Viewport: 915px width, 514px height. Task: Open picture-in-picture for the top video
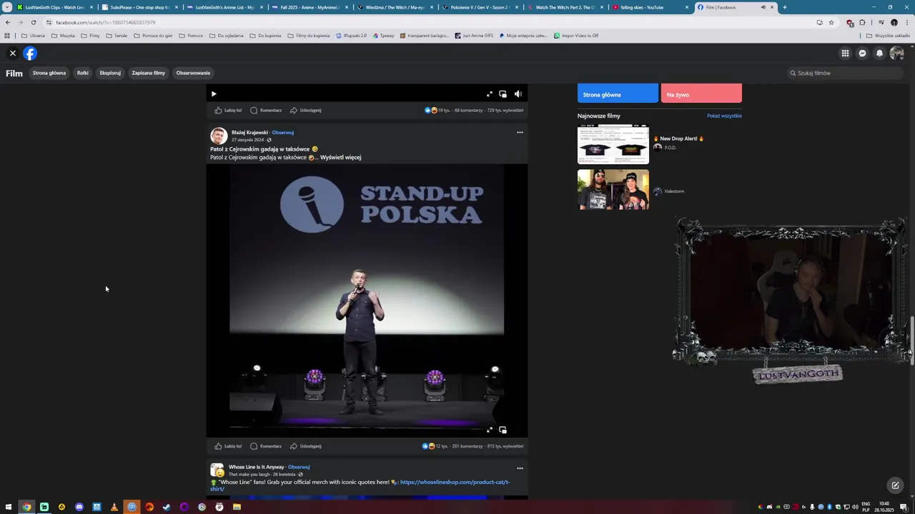click(x=503, y=94)
